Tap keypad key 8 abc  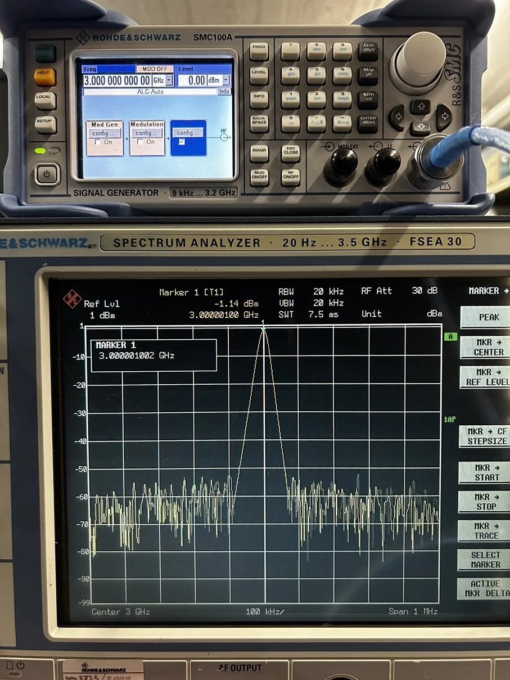[316, 51]
